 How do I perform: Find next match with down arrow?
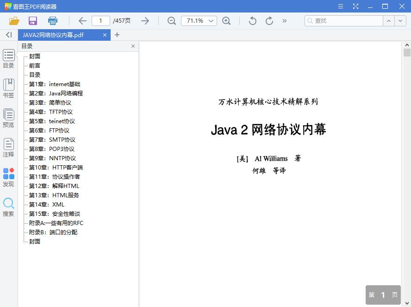pyautogui.click(x=400, y=21)
